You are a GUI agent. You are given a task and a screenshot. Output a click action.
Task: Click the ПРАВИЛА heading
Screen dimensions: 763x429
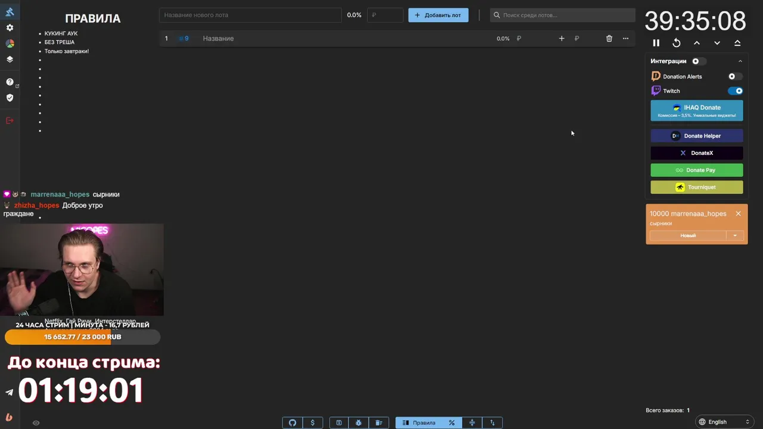click(x=92, y=18)
